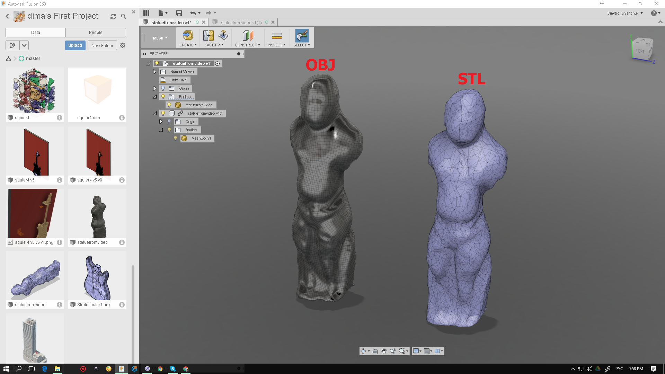Toggle visibility bulb of nested Origin folder
This screenshot has width=665, height=374.
click(x=169, y=122)
